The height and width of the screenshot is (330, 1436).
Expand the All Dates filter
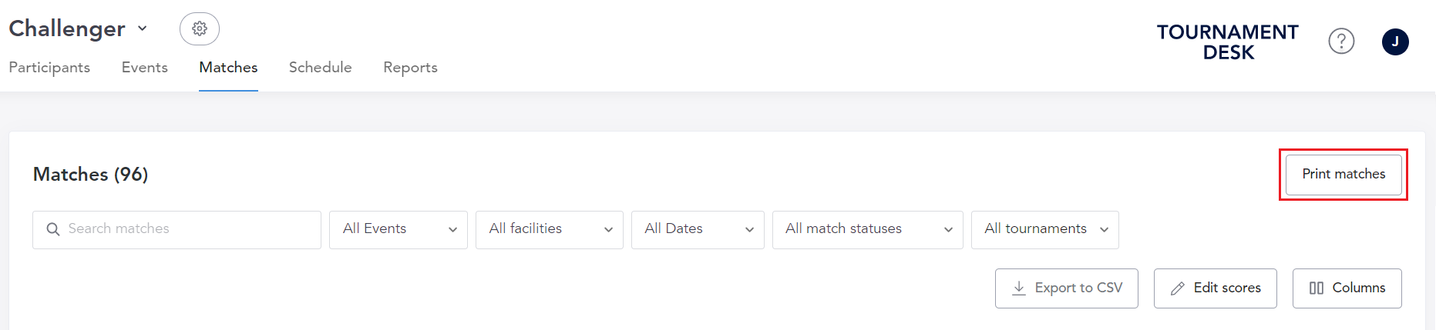[x=698, y=230]
